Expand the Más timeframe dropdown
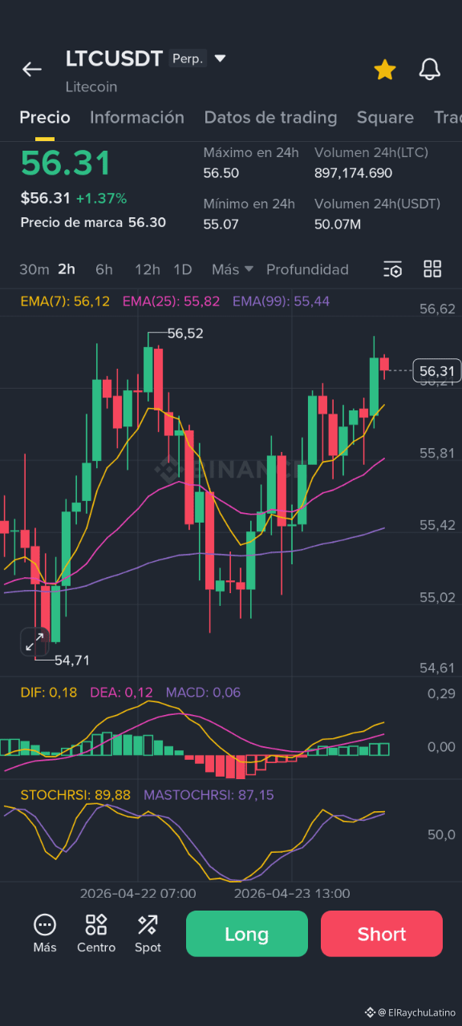 (233, 269)
